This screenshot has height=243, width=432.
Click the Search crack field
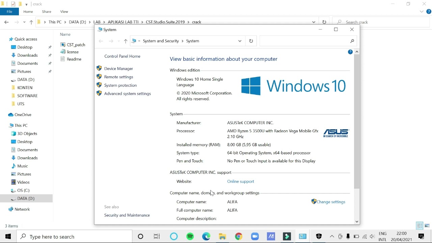[x=381, y=22]
